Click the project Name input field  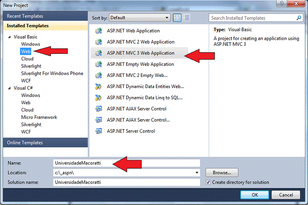127,163
